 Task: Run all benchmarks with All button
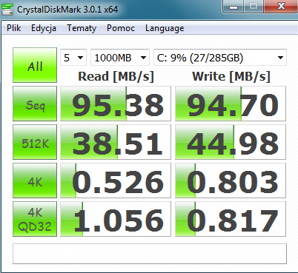click(35, 65)
